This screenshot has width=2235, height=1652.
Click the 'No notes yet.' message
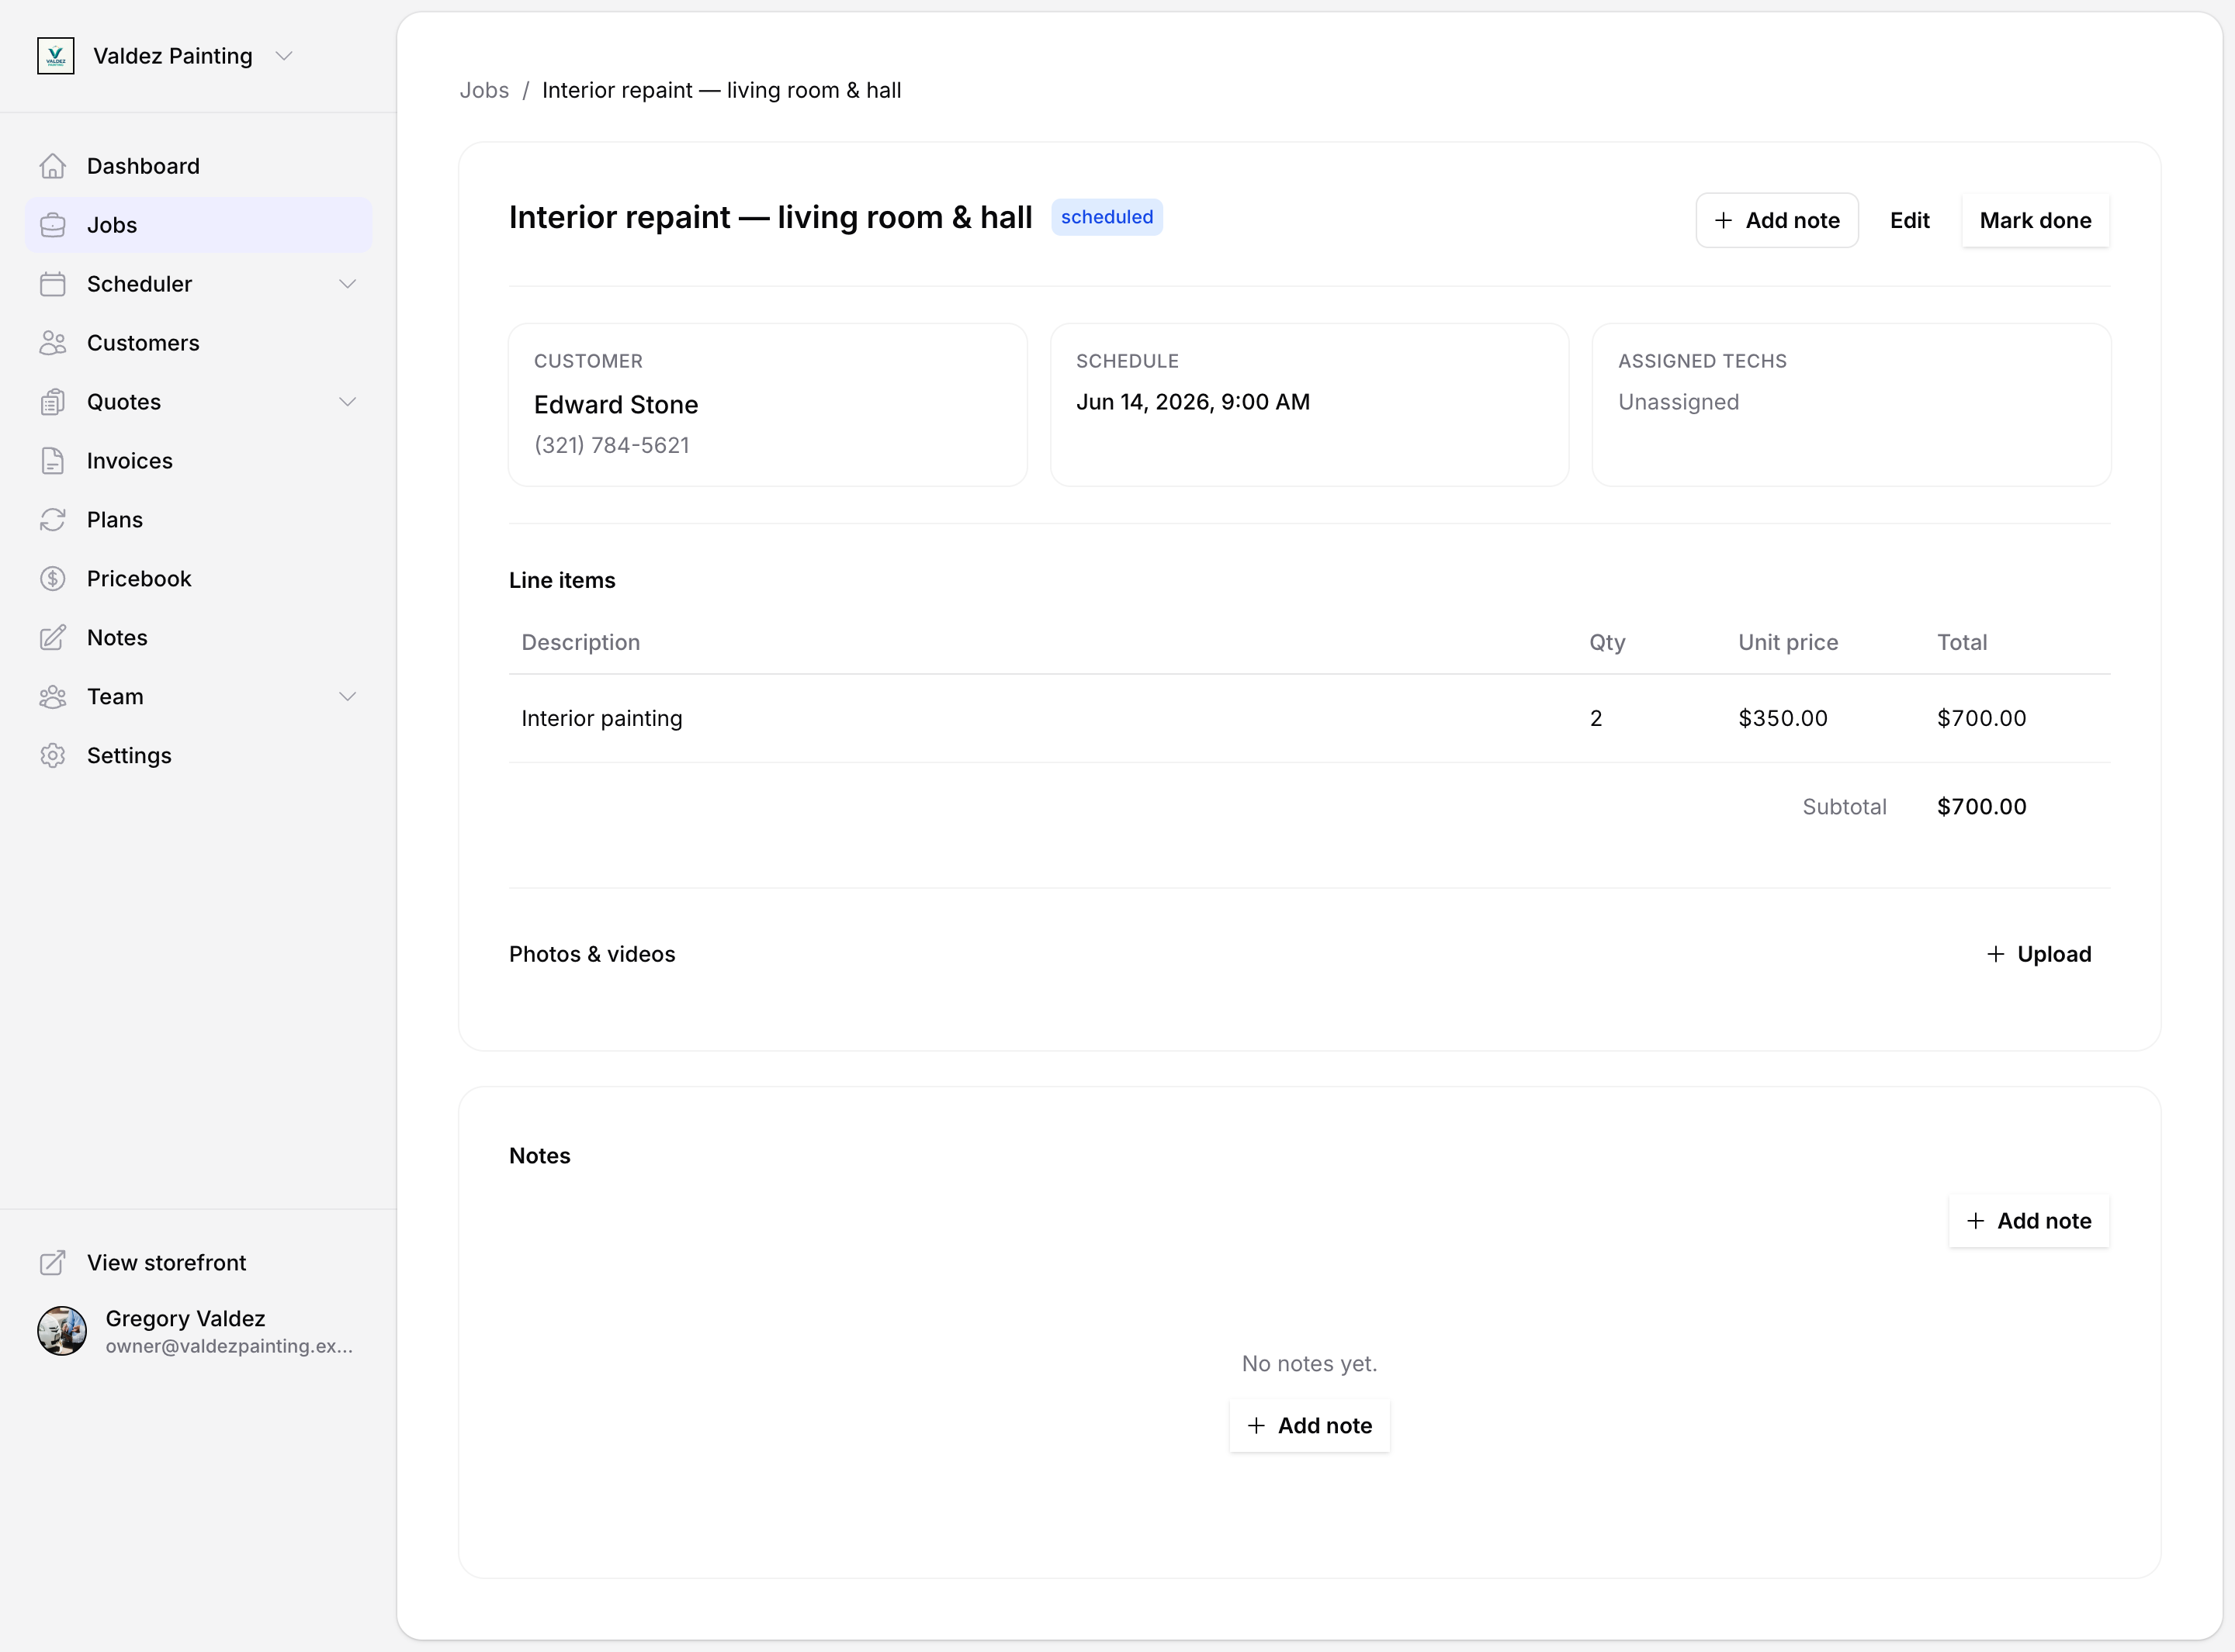[x=1310, y=1364]
